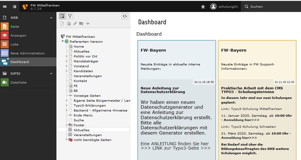Expand Eigene Seite Bürgermeister node

(x=67, y=100)
